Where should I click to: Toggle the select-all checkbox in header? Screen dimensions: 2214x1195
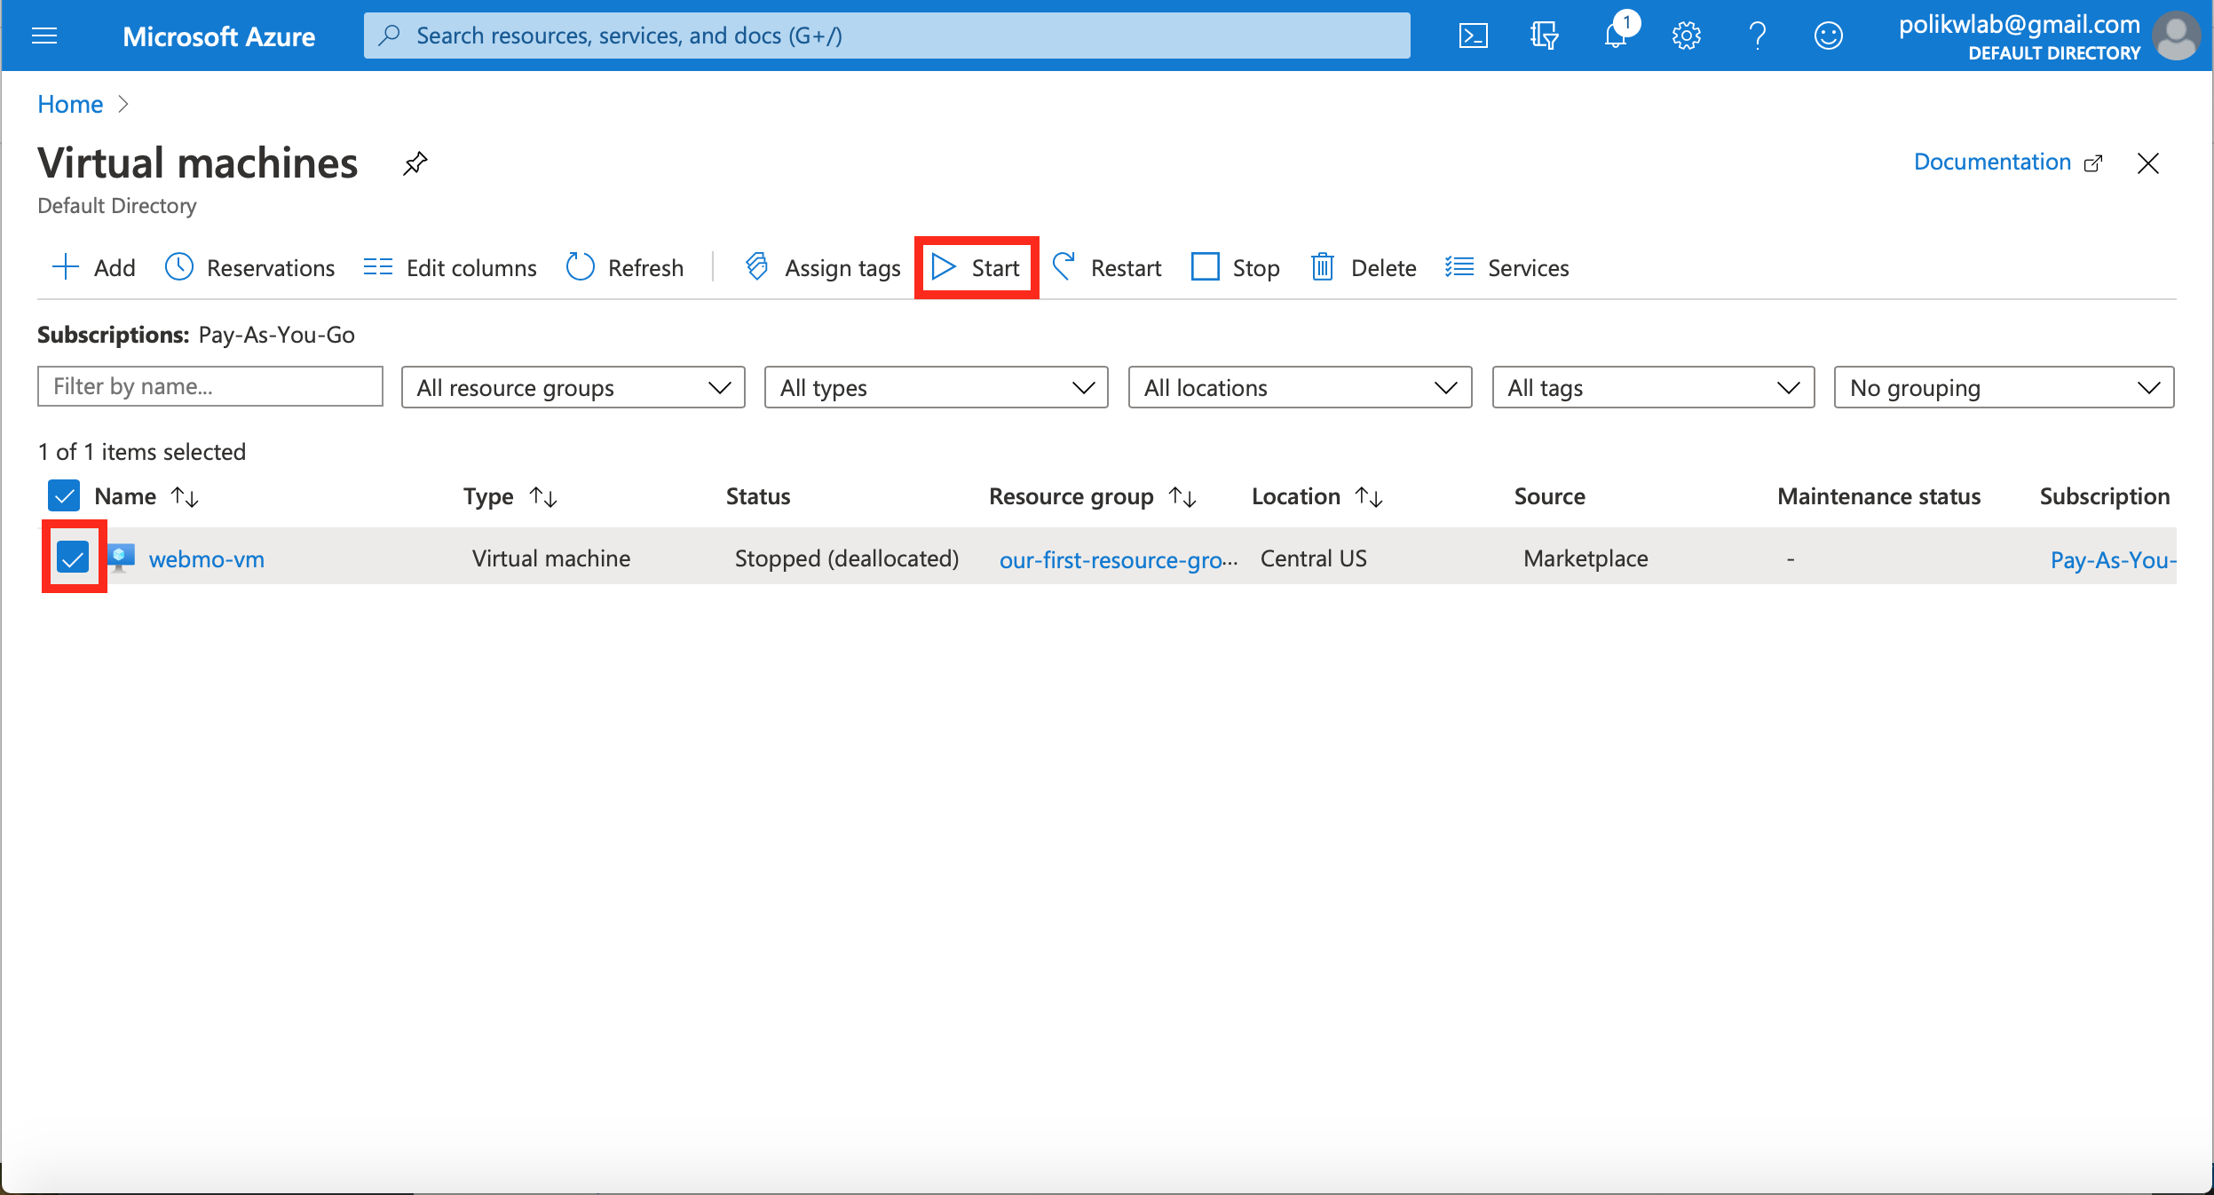pyautogui.click(x=64, y=495)
